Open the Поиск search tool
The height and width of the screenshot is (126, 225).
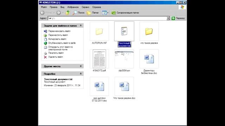tap(78, 13)
